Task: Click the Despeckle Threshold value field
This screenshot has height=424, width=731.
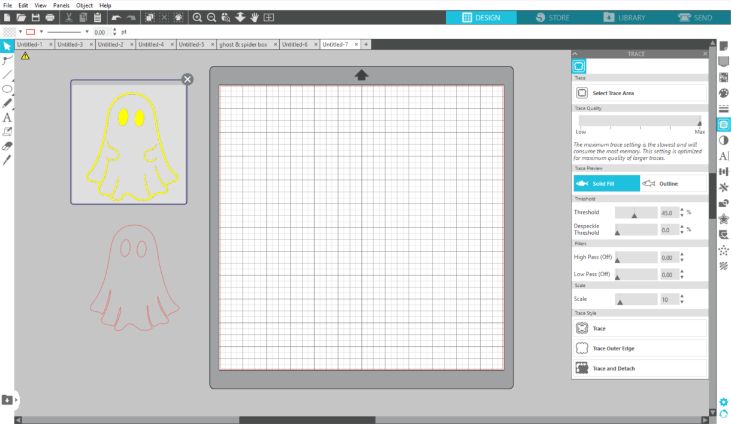Action: 669,229
